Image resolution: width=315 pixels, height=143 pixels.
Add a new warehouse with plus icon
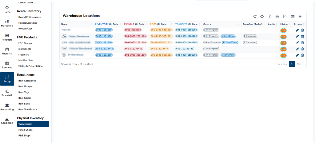click(300, 16)
